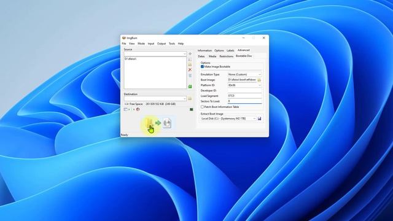Open the View menu
Screen dimensions: 393x221
(x=132, y=44)
